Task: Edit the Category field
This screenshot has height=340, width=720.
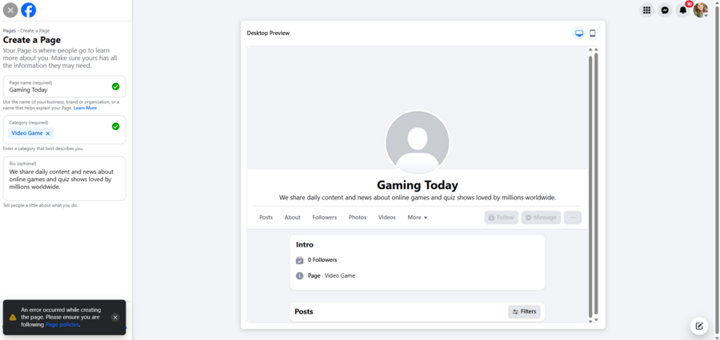Action: pos(64,129)
